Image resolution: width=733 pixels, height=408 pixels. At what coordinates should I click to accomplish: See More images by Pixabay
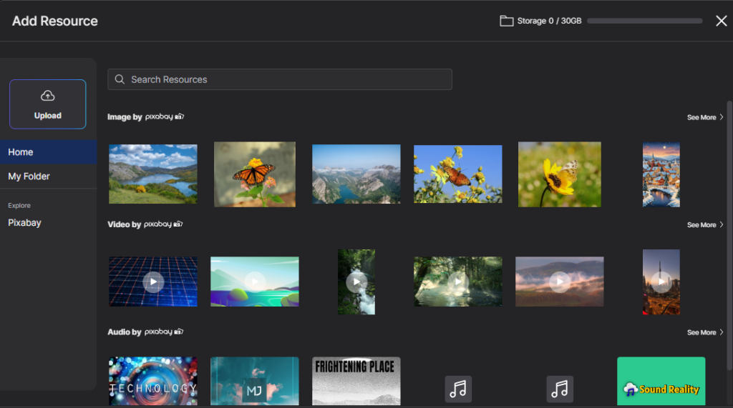[705, 117]
